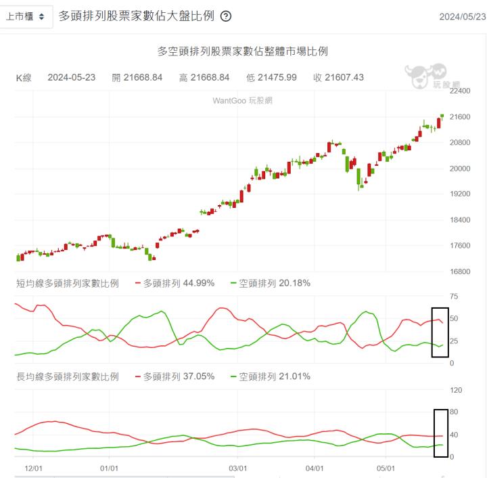487x478 pixels.
Task: Click the K線 label
Action: click(24, 77)
